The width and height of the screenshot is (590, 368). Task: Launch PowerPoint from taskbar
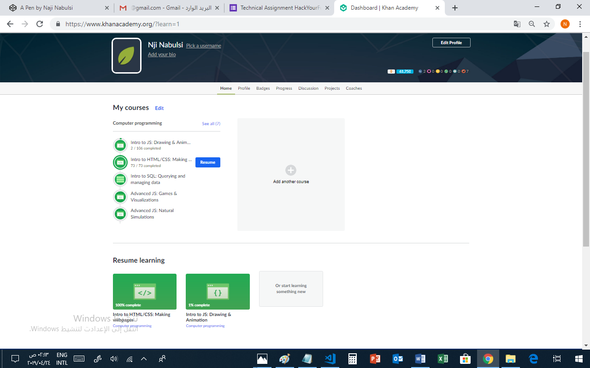click(x=375, y=359)
